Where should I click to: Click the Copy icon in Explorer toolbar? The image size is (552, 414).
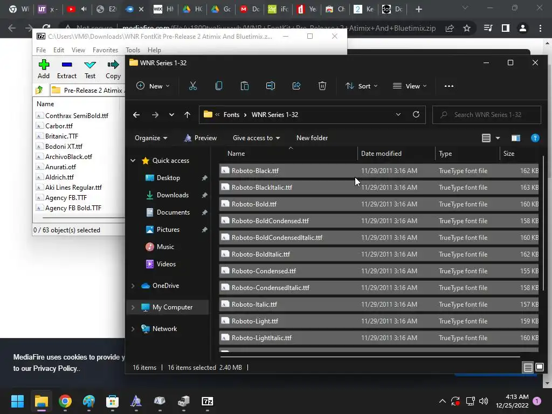coord(219,86)
